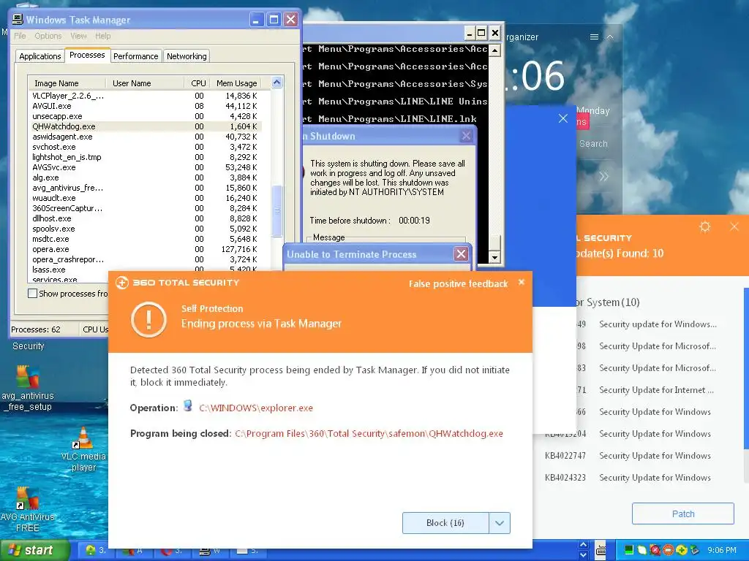Close the orange security update panel
The height and width of the screenshot is (561, 749).
pyautogui.click(x=734, y=226)
